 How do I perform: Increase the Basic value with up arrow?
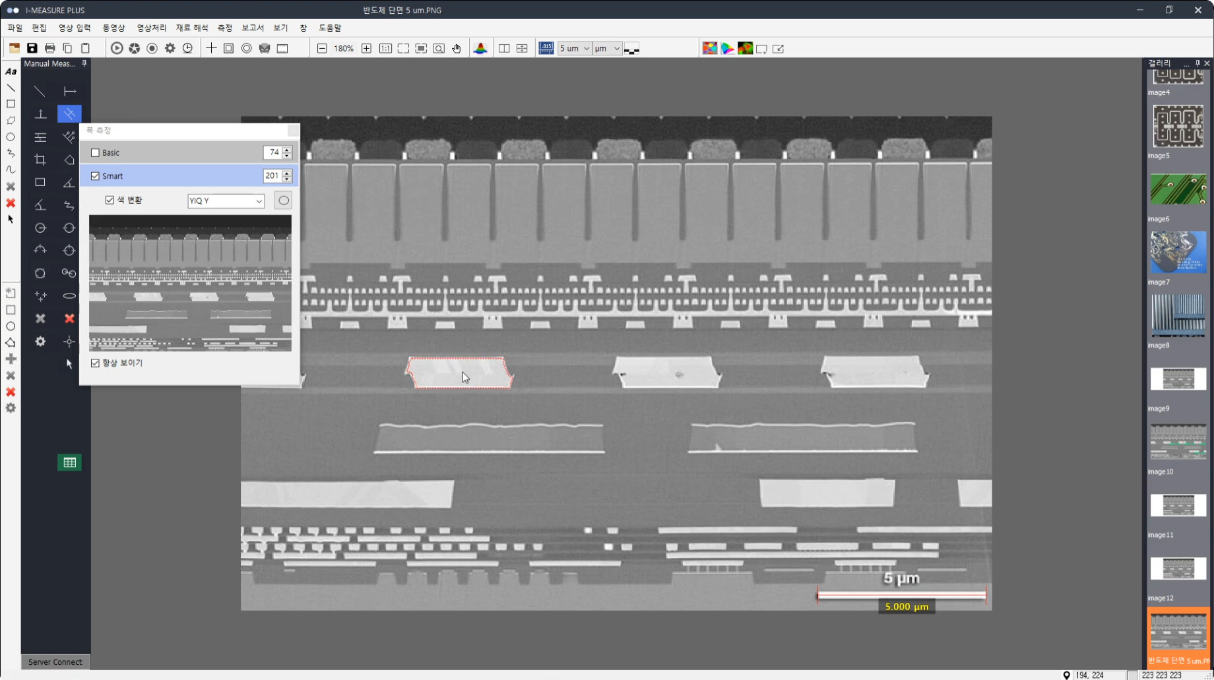point(287,150)
